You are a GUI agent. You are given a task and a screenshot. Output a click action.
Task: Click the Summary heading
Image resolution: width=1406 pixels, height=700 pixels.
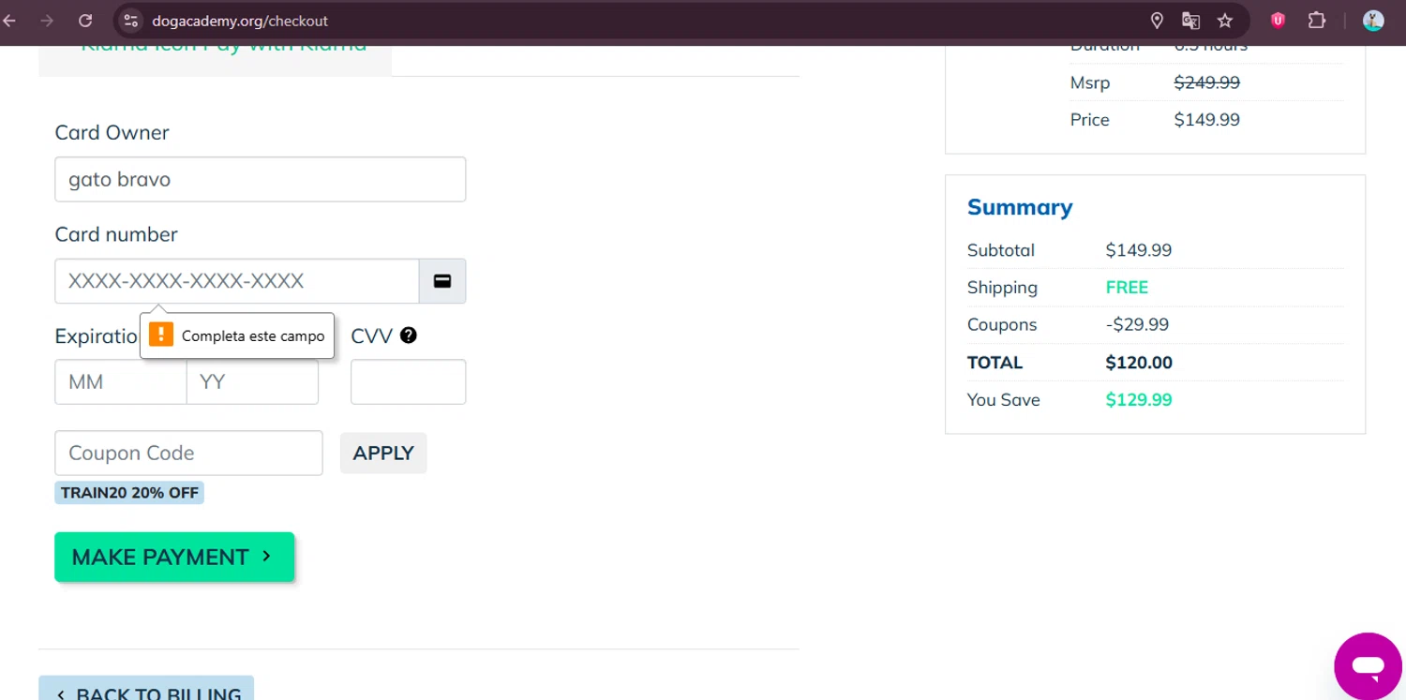(x=1020, y=207)
